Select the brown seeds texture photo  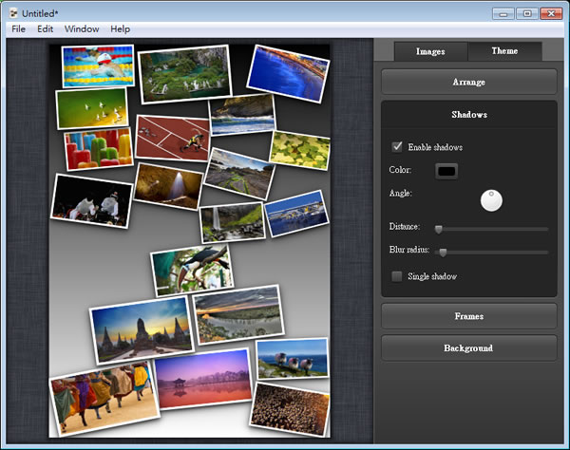click(290, 409)
